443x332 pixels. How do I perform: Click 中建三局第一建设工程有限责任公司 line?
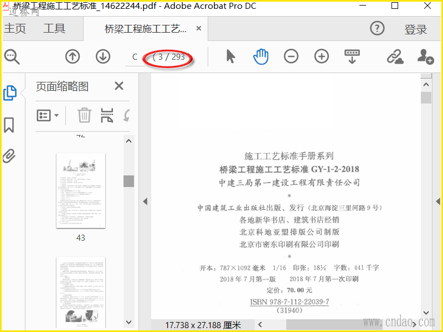click(290, 183)
